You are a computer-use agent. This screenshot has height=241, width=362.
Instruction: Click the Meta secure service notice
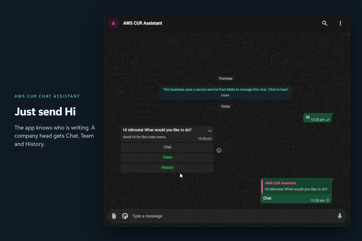(225, 92)
